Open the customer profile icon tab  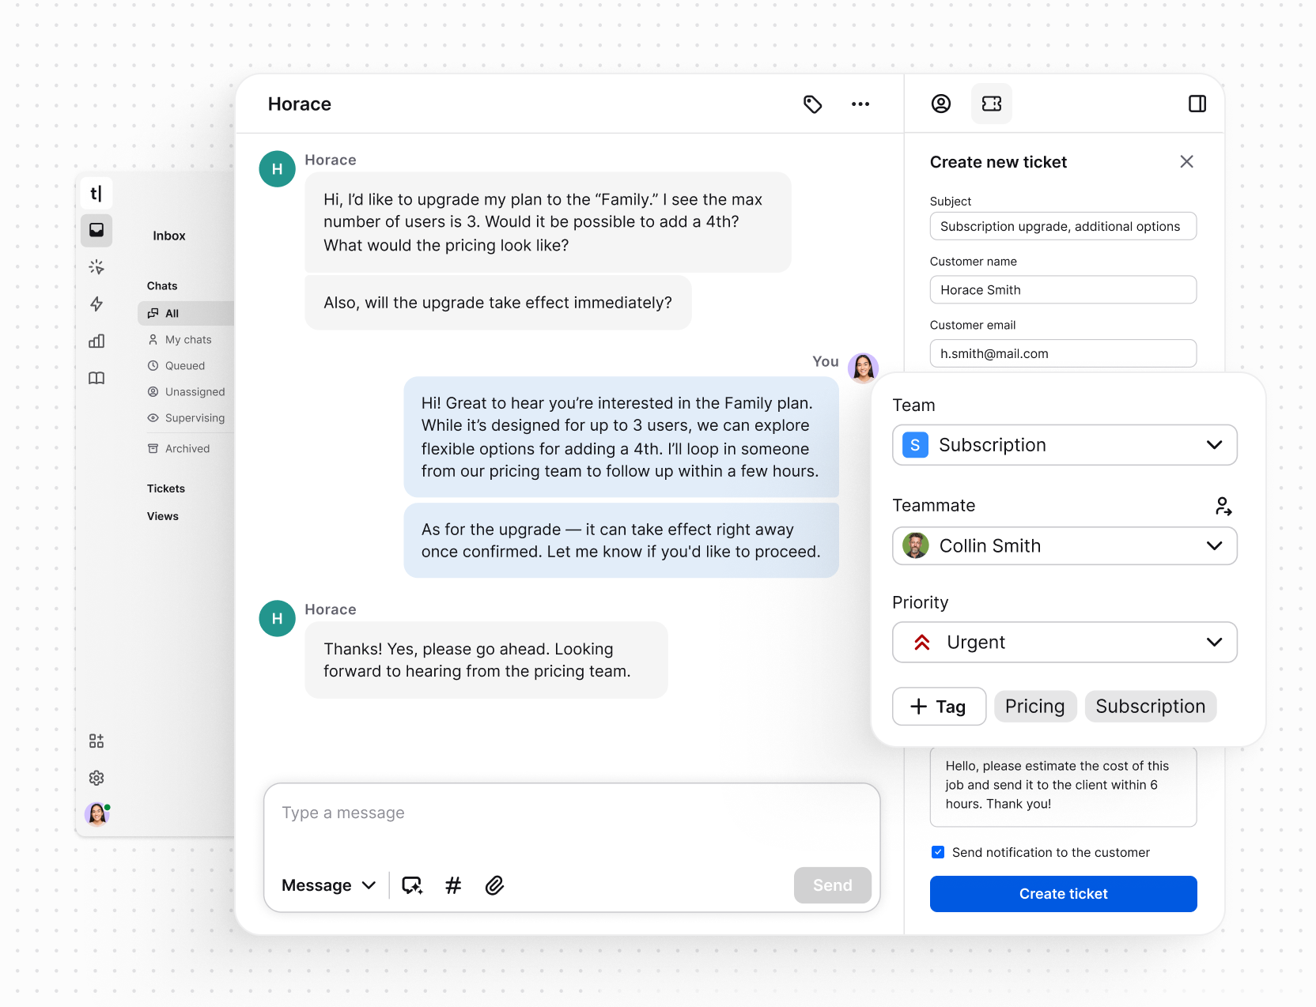(940, 104)
